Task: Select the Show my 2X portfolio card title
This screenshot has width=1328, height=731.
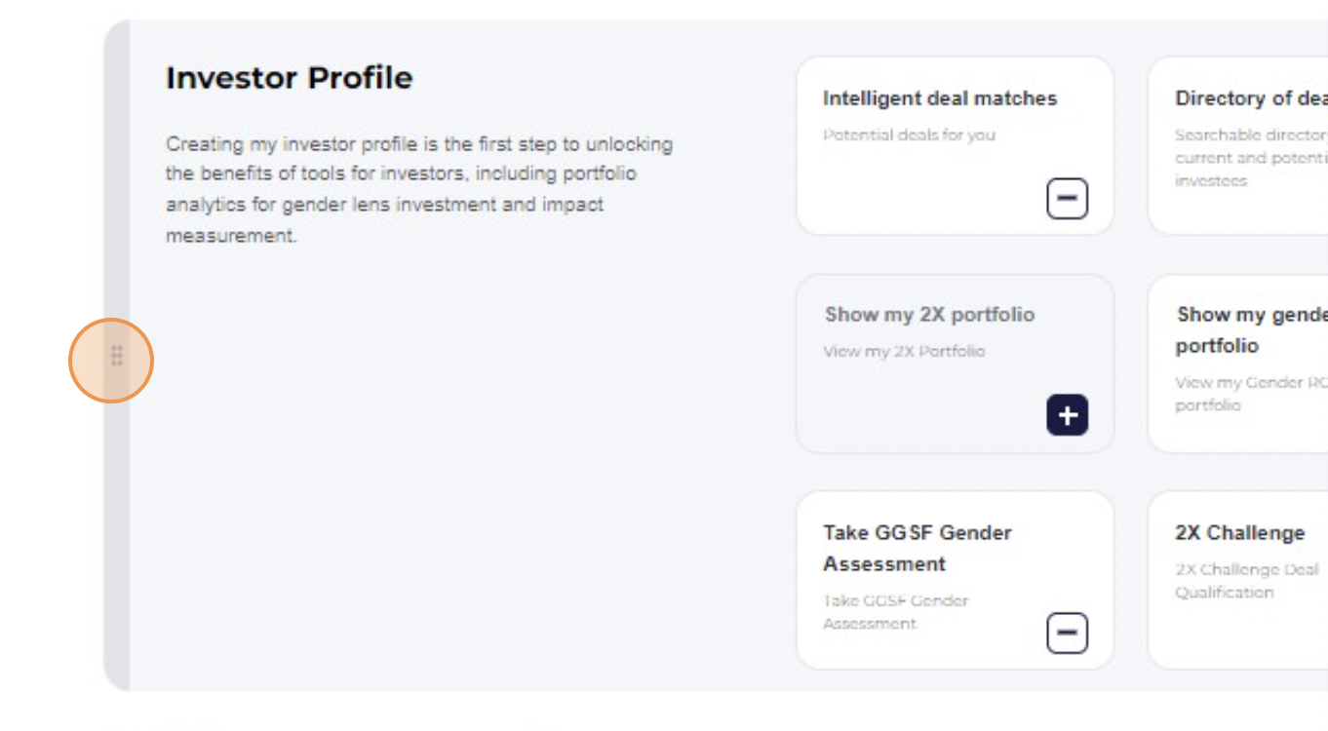Action: point(929,315)
